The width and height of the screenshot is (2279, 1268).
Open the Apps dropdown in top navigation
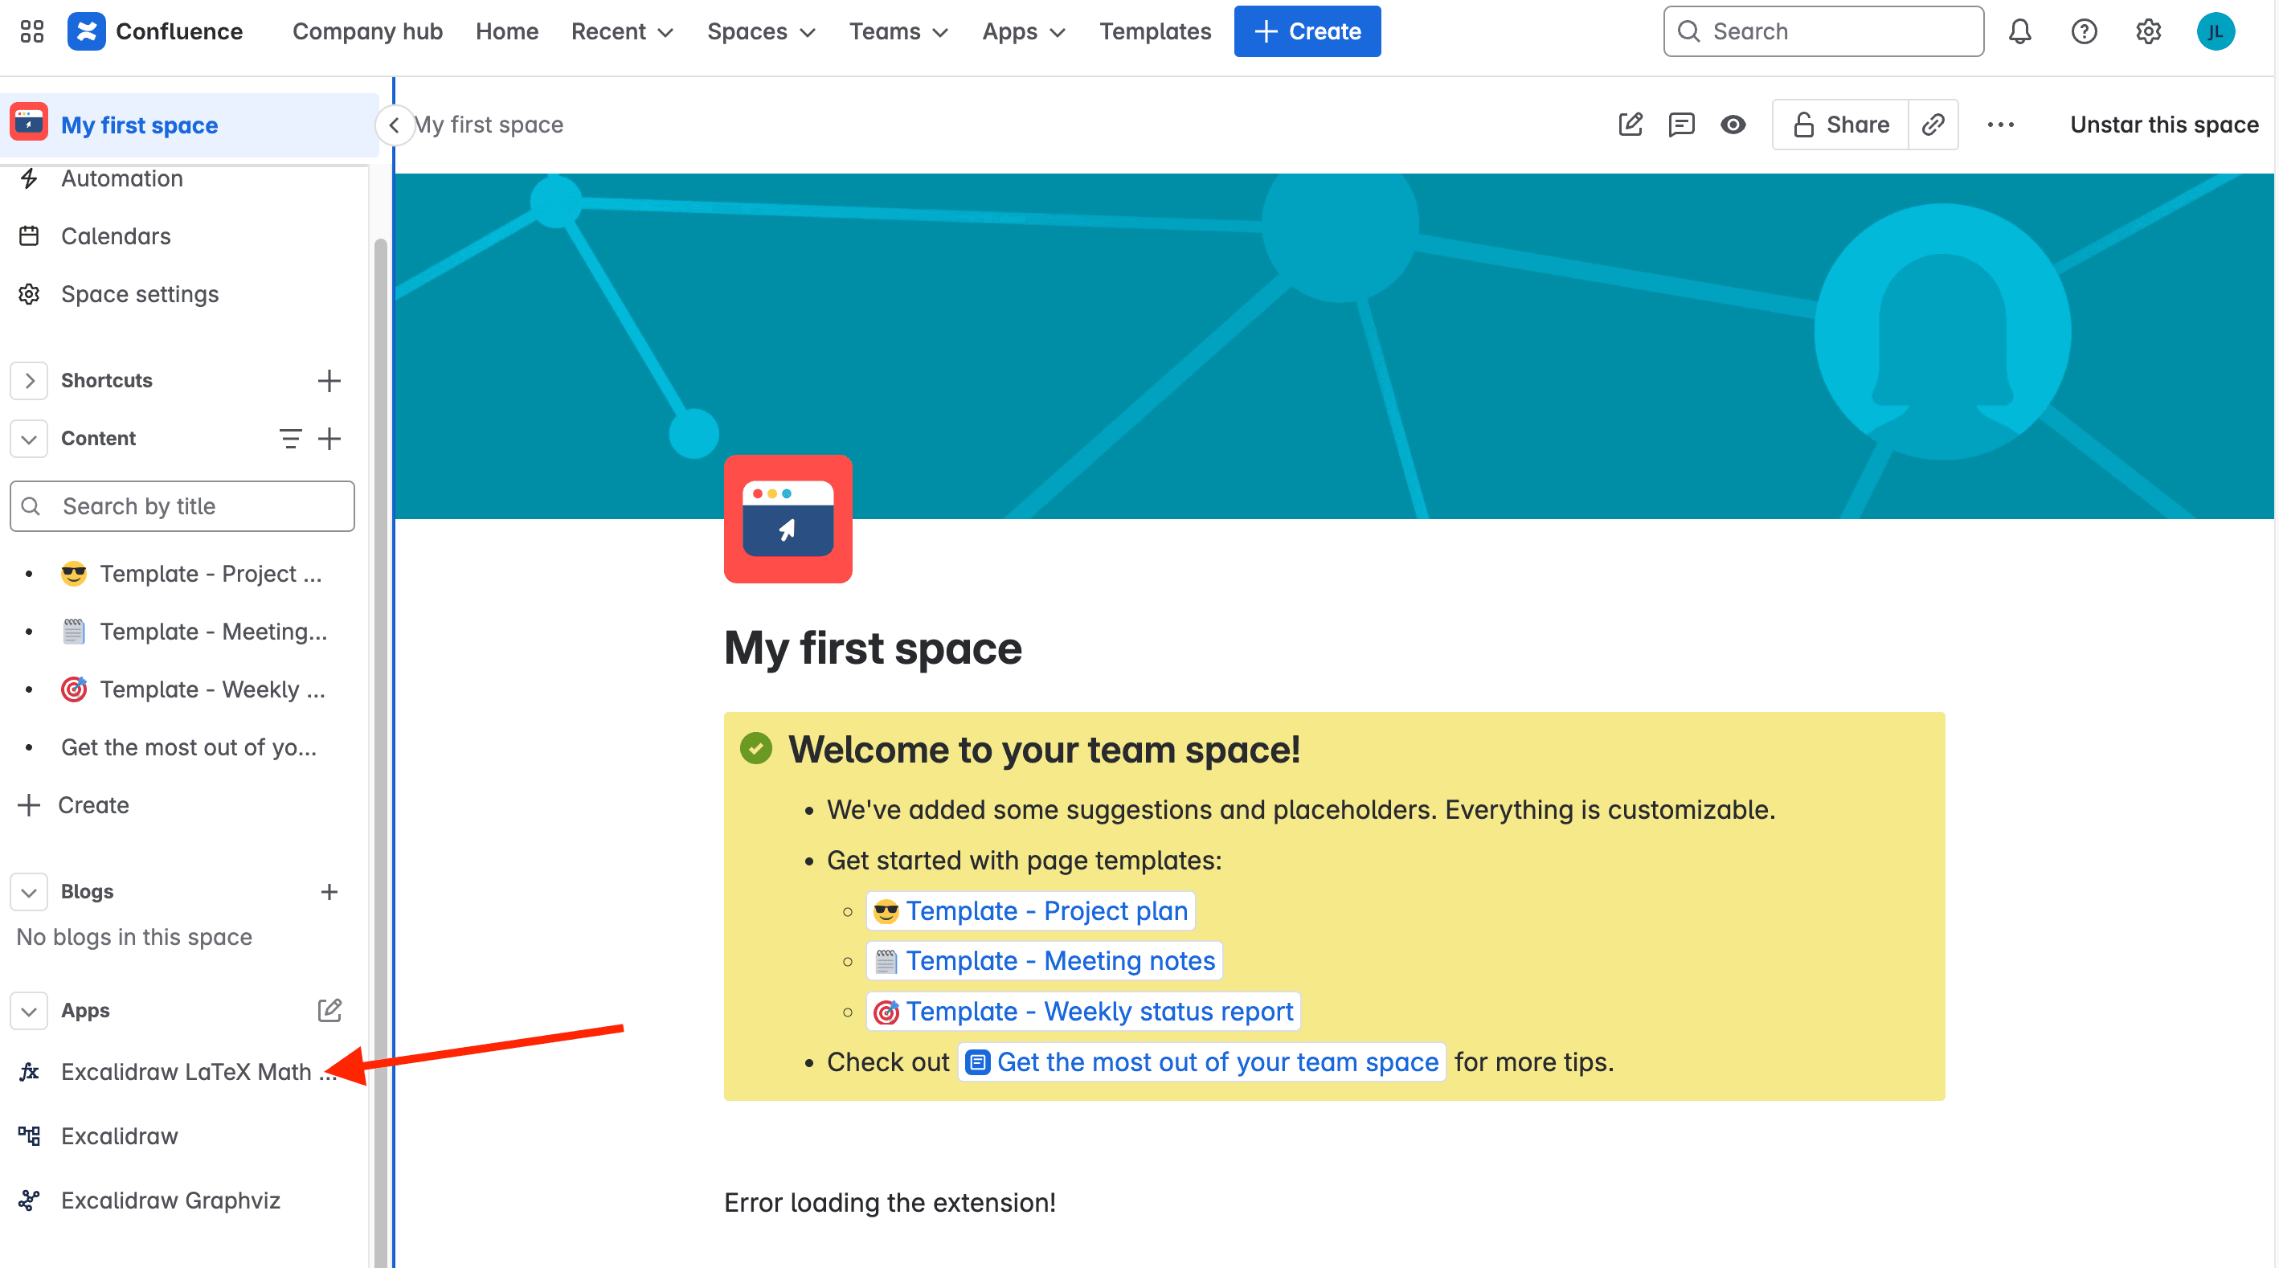[1024, 32]
